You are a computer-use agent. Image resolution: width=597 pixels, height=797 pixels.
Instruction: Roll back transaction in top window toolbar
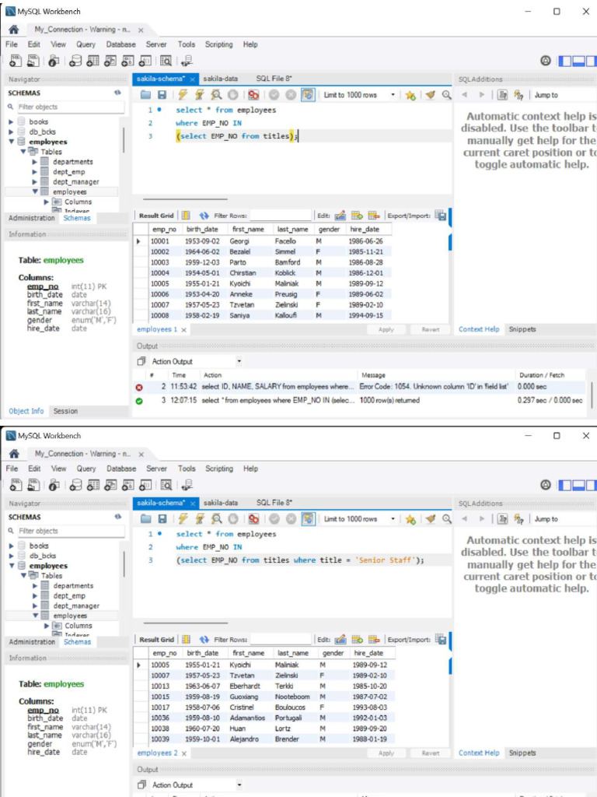pyautogui.click(x=291, y=94)
